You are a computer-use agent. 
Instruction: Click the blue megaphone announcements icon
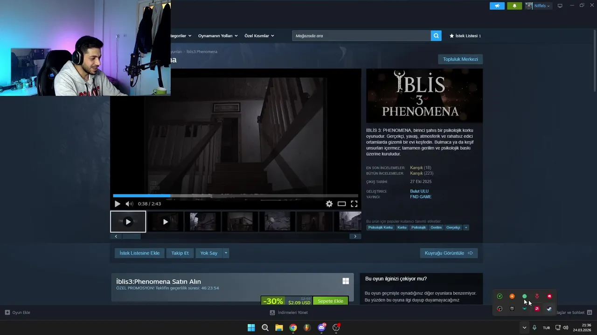(x=497, y=6)
